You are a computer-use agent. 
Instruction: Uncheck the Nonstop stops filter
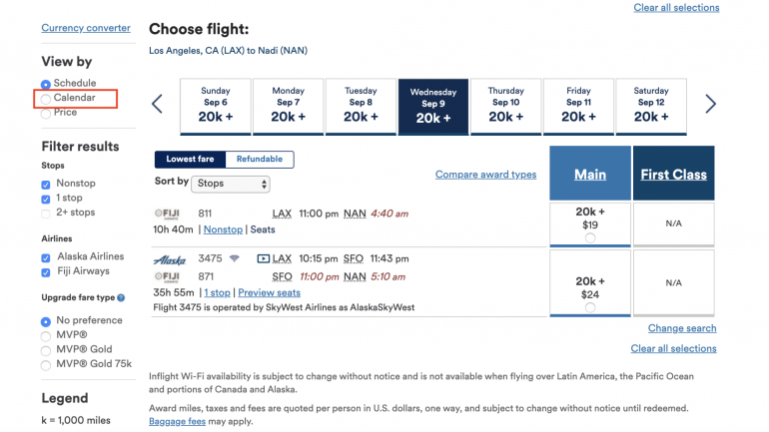pyautogui.click(x=46, y=185)
